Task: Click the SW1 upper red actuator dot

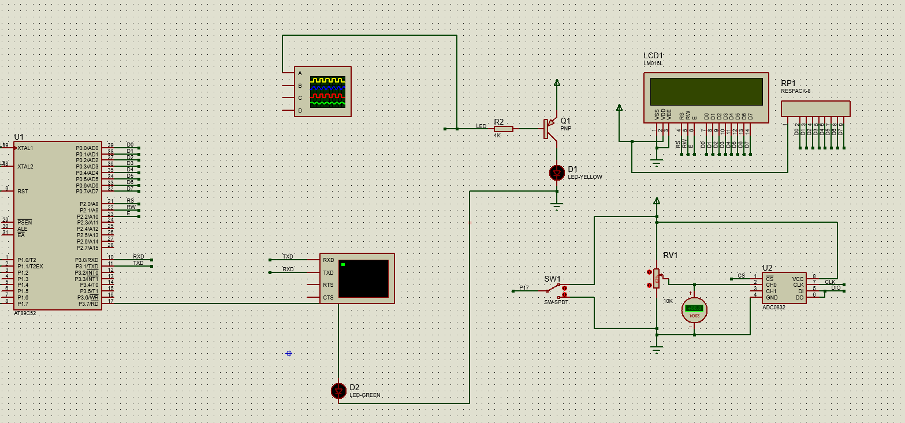Action: pyautogui.click(x=564, y=287)
